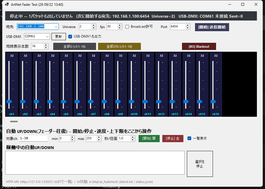Click the [BO] Blackout button

[199, 47]
